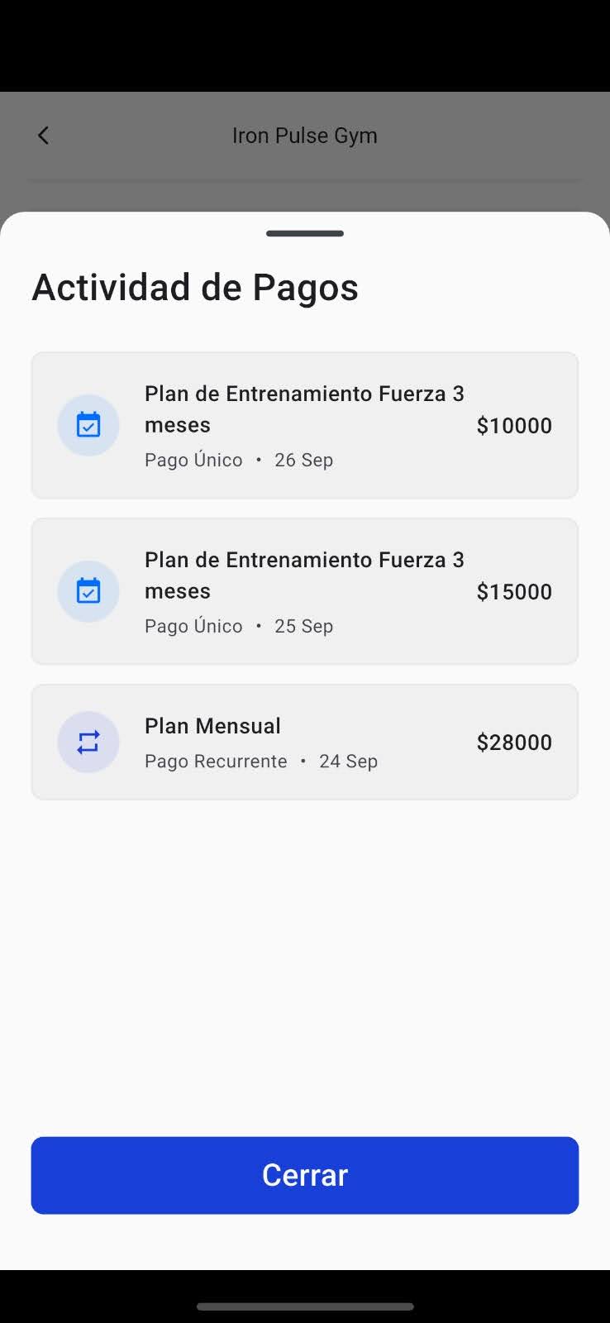Click Pago Único label on 26 Sep payment
The height and width of the screenshot is (1323, 610).
pos(193,461)
